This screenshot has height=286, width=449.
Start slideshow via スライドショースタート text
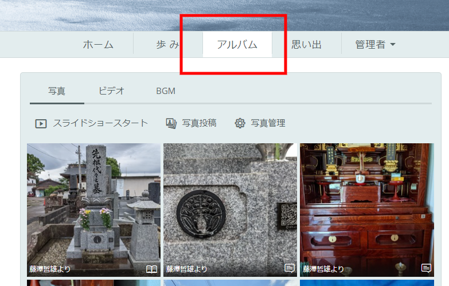click(x=100, y=123)
